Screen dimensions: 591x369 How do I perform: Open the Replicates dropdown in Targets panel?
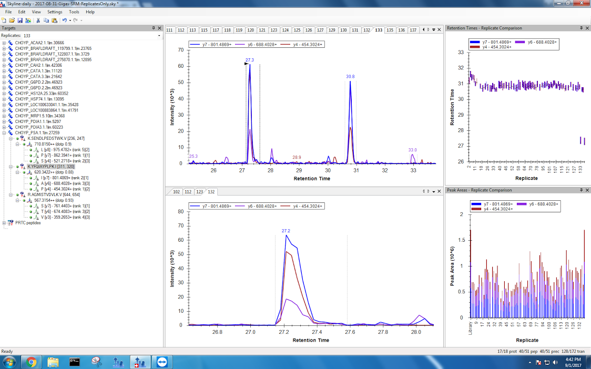pos(159,36)
